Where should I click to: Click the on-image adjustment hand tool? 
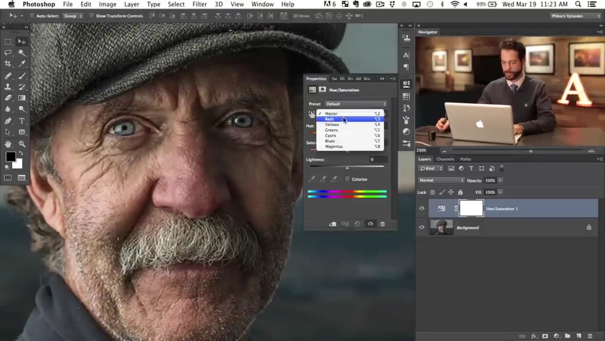click(x=312, y=115)
